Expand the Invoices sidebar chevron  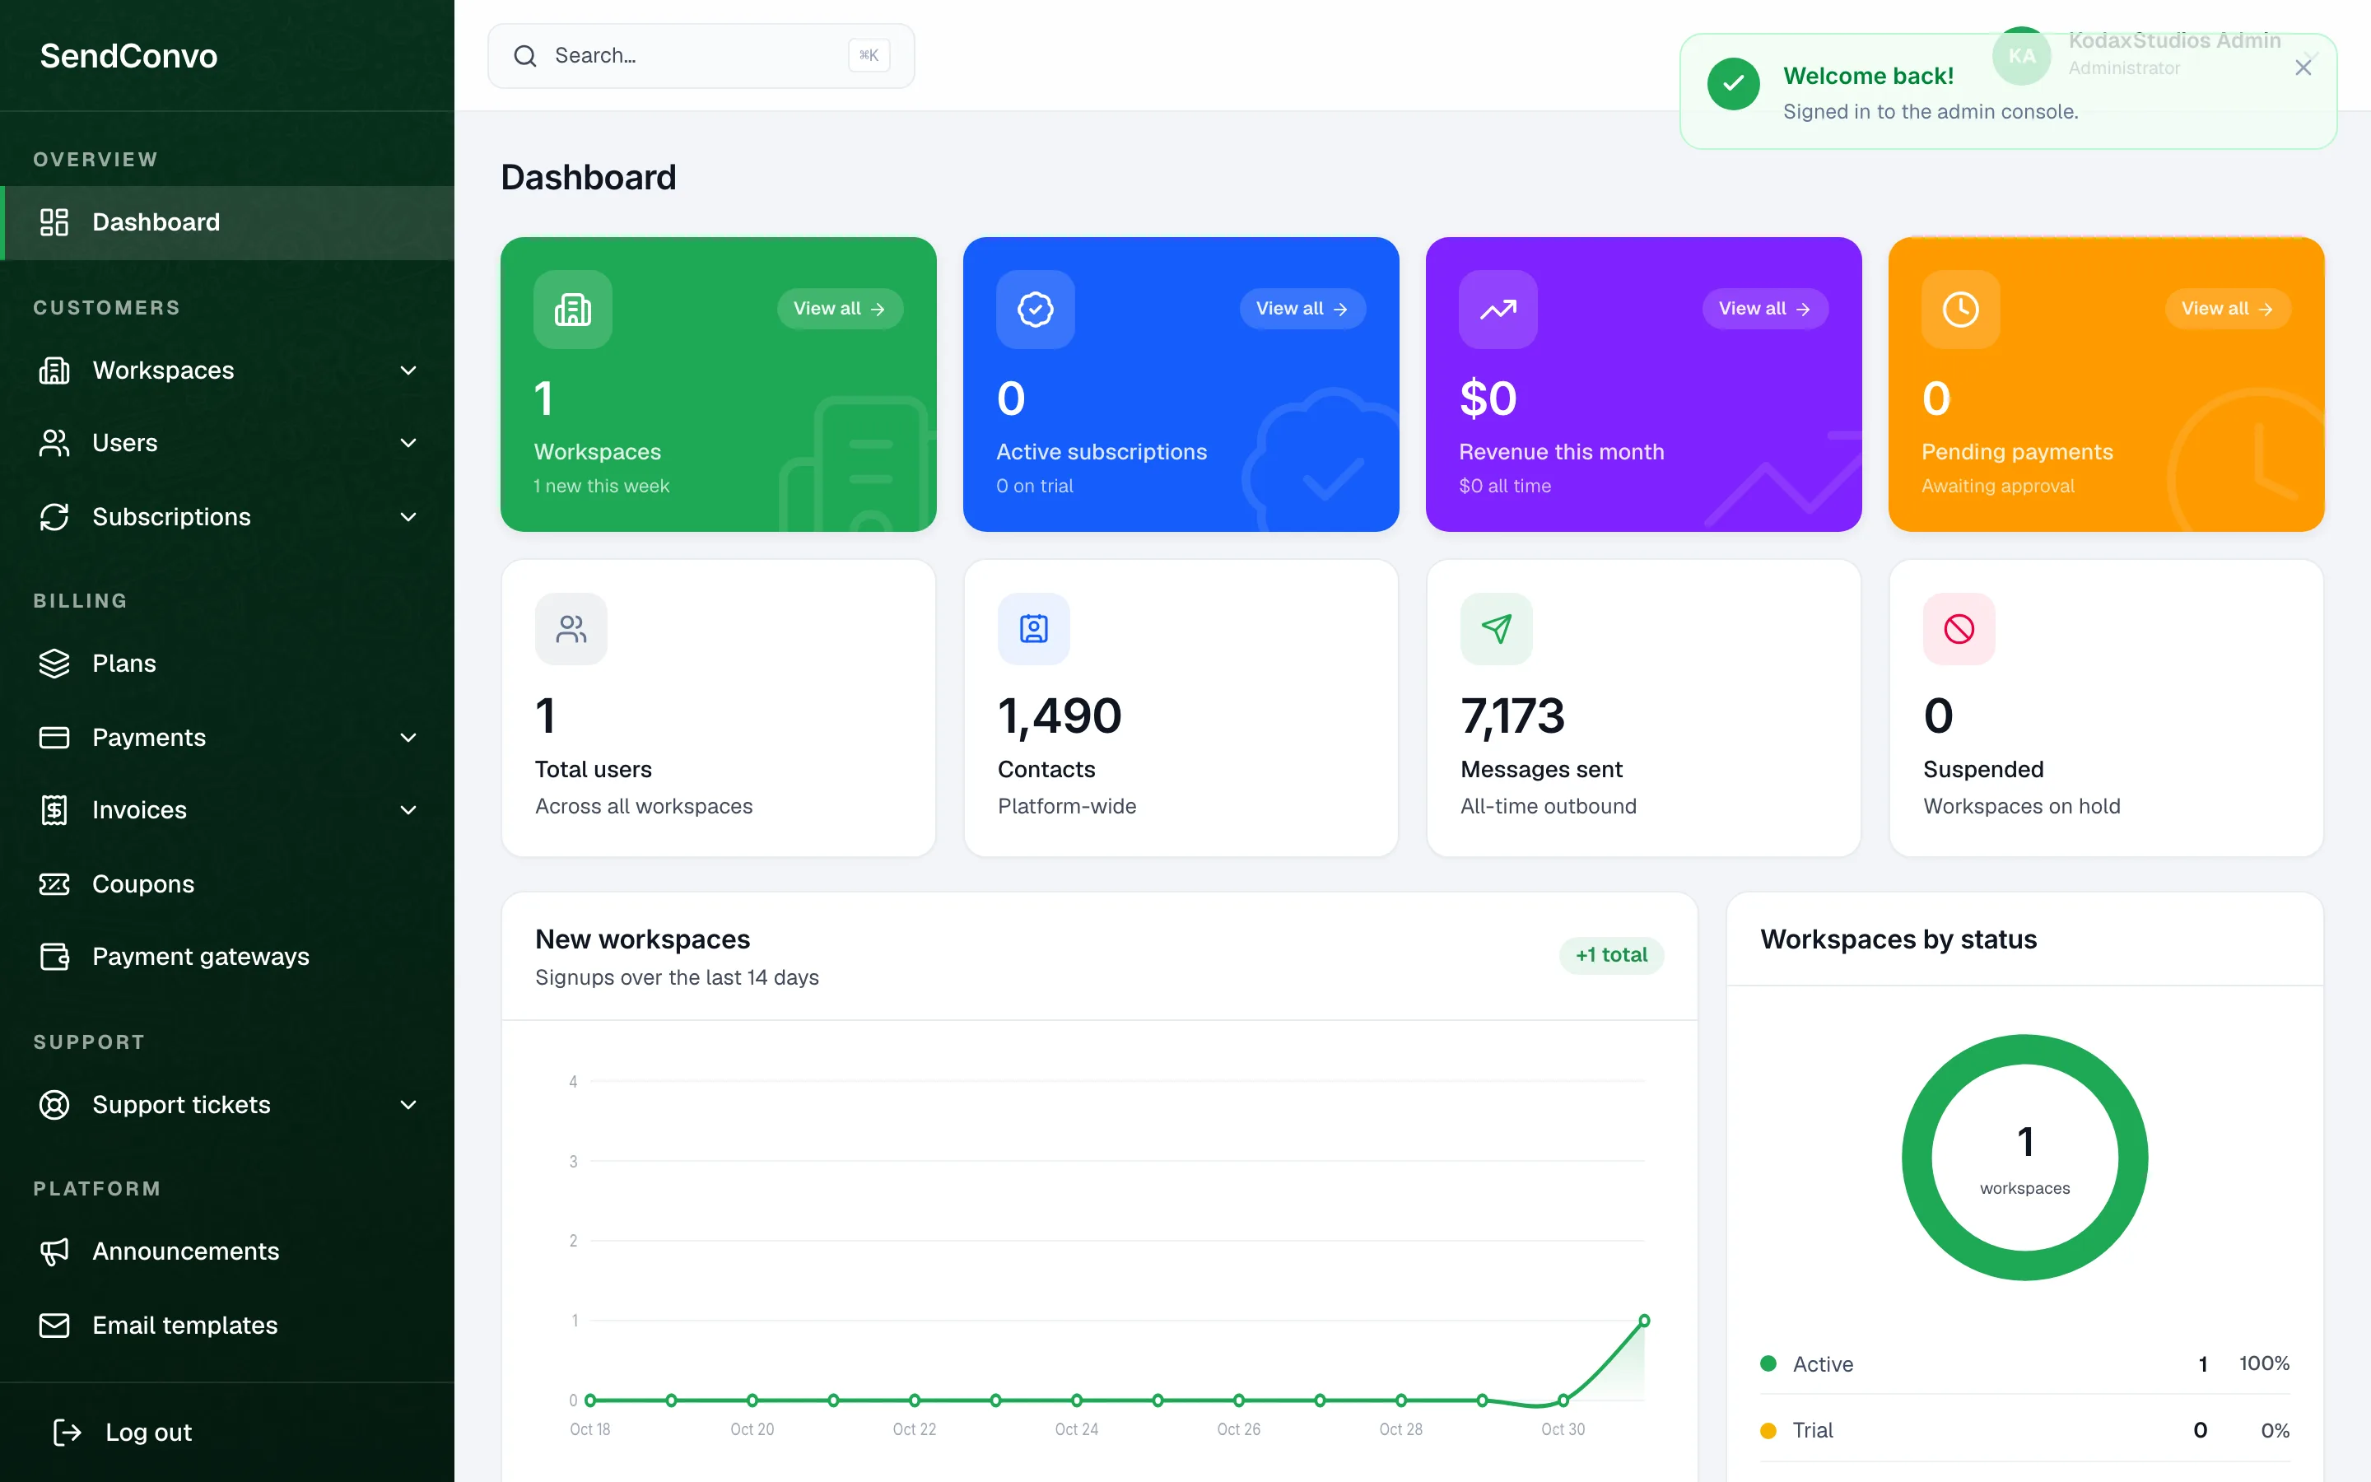[408, 809]
